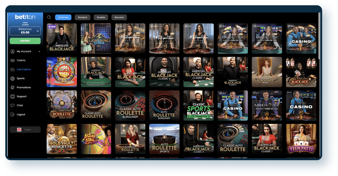
Task: Click the search magnifier icon
Action: click(x=49, y=17)
